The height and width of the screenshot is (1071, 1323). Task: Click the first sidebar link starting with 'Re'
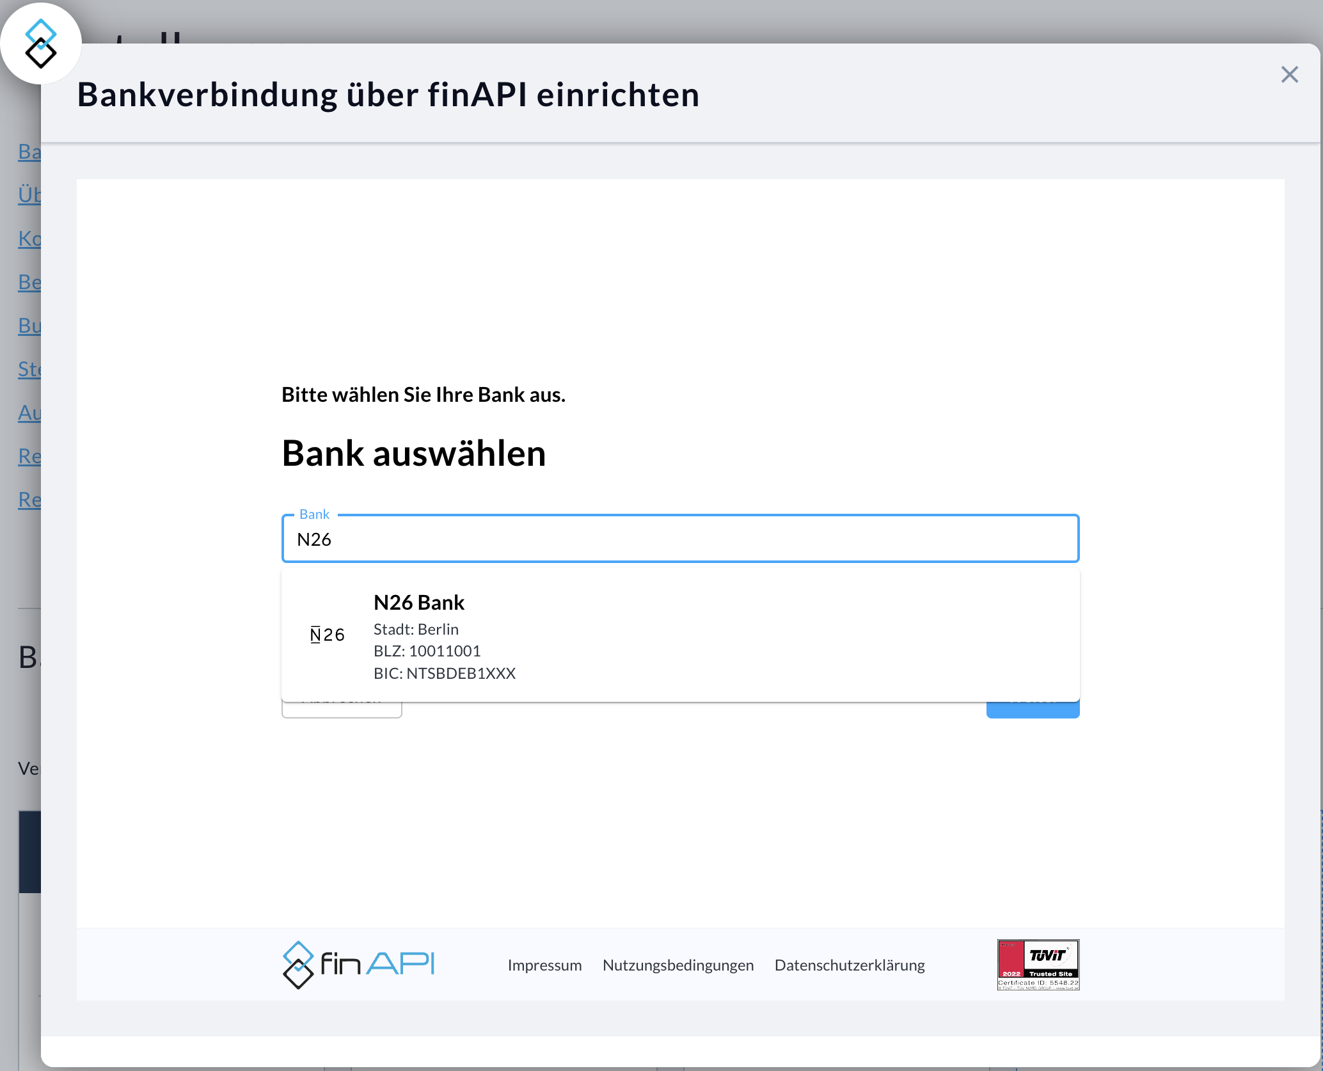28,456
